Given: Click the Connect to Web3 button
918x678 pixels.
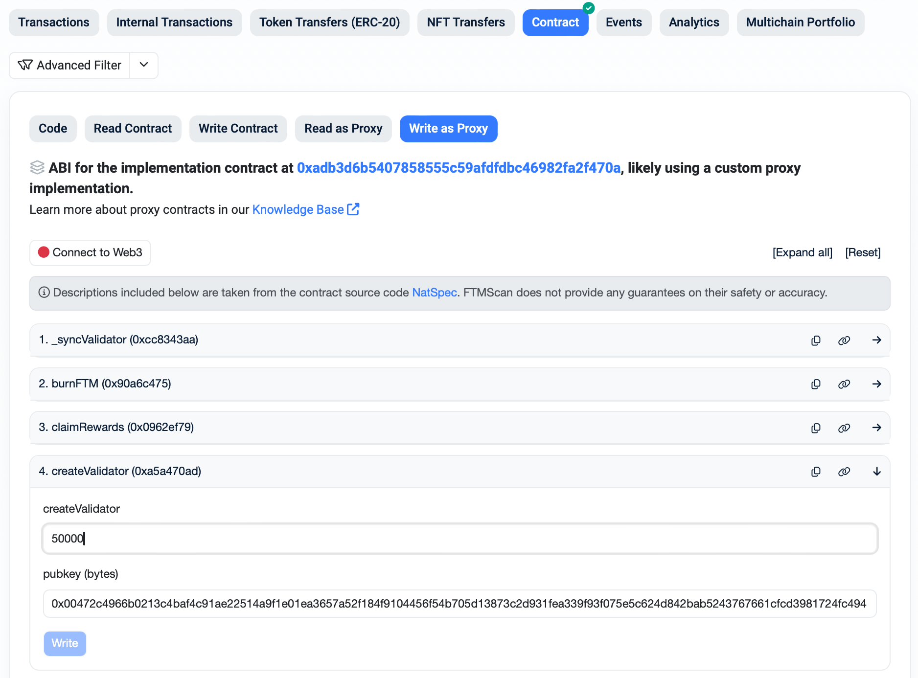Looking at the screenshot, I should pos(90,252).
